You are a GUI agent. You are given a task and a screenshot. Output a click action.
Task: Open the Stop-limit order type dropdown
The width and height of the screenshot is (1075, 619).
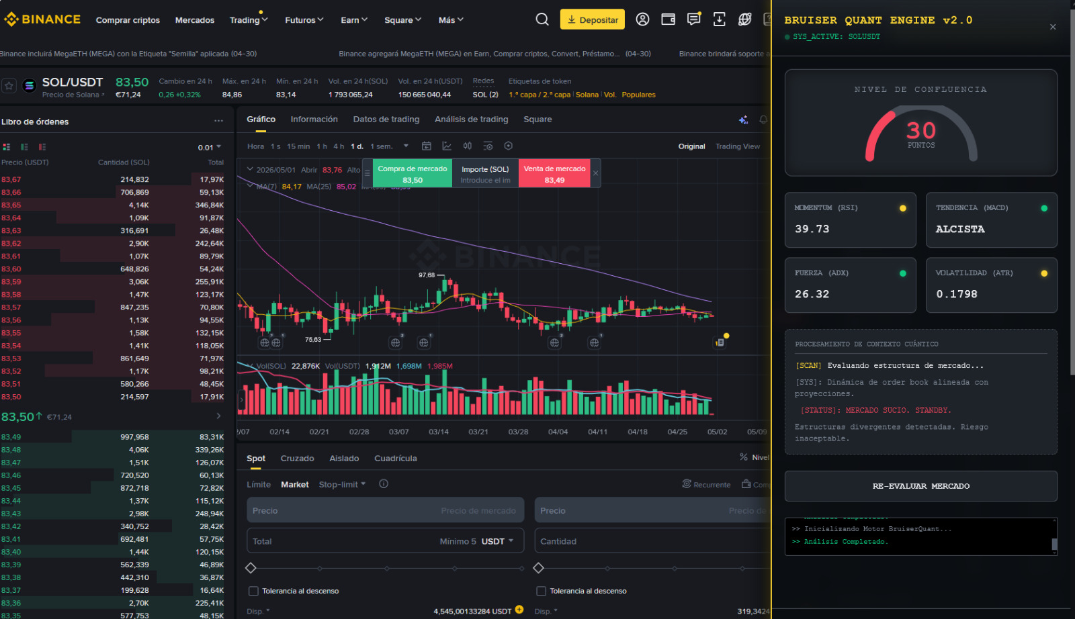pyautogui.click(x=342, y=484)
